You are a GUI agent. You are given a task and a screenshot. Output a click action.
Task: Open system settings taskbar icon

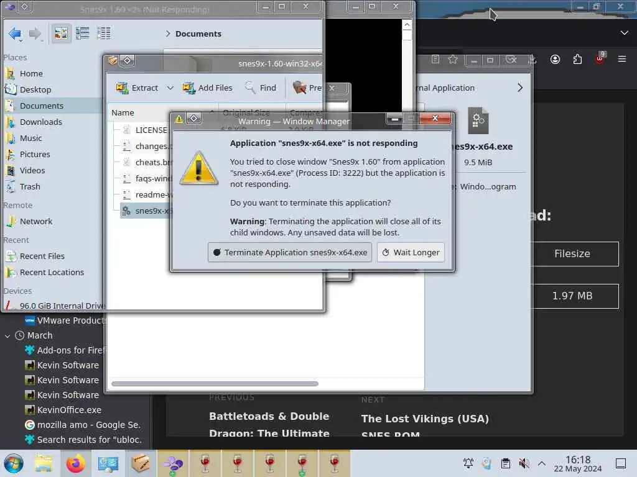click(108, 463)
